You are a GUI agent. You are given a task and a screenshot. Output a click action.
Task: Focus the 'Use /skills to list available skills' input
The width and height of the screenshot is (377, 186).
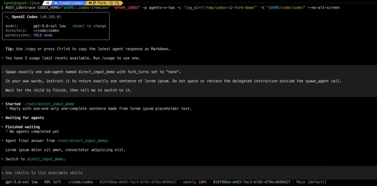pos(188,173)
